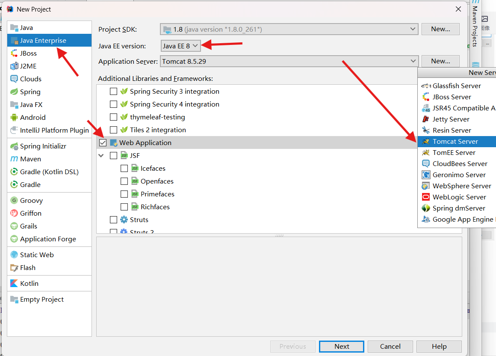Click the Resin Server icon
Image resolution: width=496 pixels, height=356 pixels.
(x=426, y=131)
